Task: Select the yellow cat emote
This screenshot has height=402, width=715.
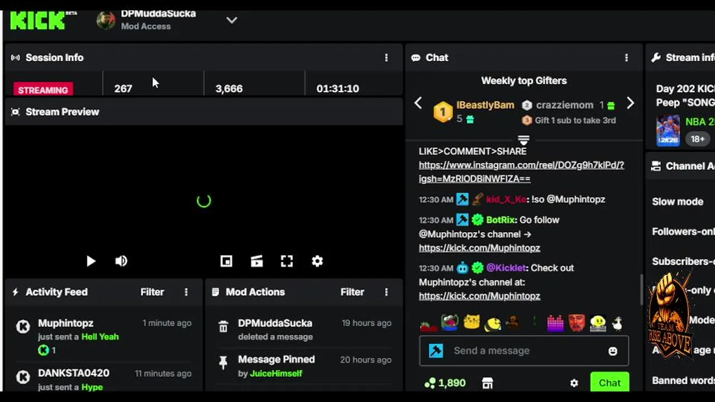Action: [471, 323]
